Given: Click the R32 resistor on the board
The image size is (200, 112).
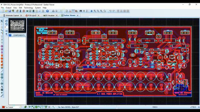Looking at the screenshot, I should pyautogui.click(x=95, y=41).
